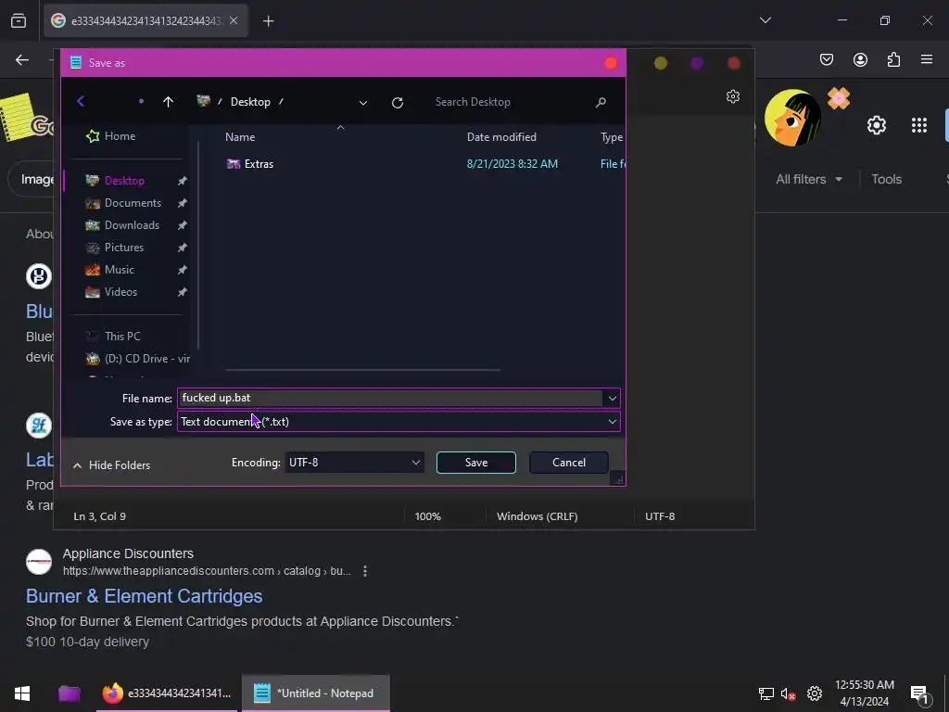
Task: Open Google apps grid
Action: tap(919, 125)
